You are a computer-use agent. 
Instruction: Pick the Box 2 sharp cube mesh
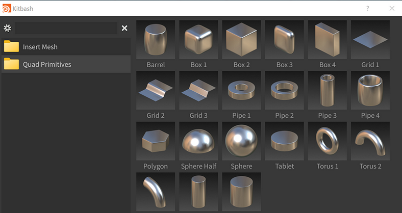pos(241,40)
